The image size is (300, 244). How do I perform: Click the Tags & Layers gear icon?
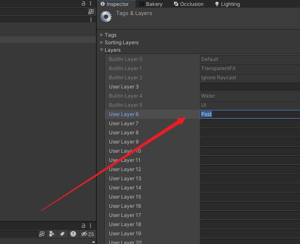point(106,17)
